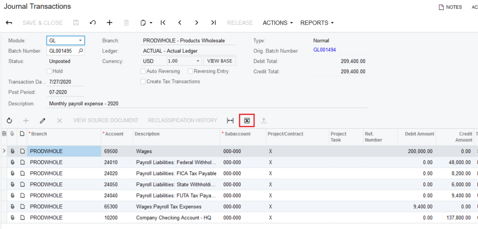Open attachments for Company Checking Account row

pos(13,218)
